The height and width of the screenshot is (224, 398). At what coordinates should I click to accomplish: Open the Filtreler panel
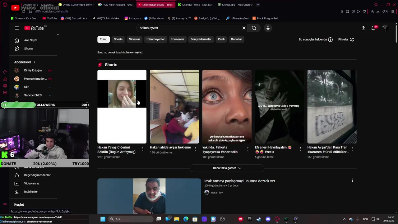346,40
